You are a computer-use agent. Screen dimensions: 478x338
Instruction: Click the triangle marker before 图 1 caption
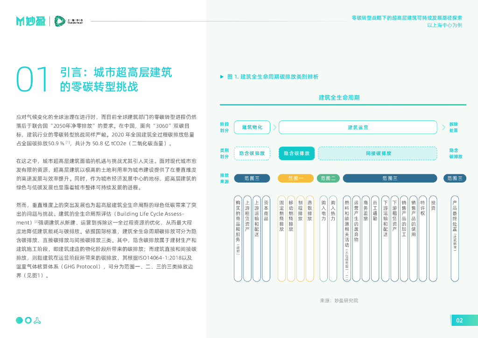[x=222, y=77]
